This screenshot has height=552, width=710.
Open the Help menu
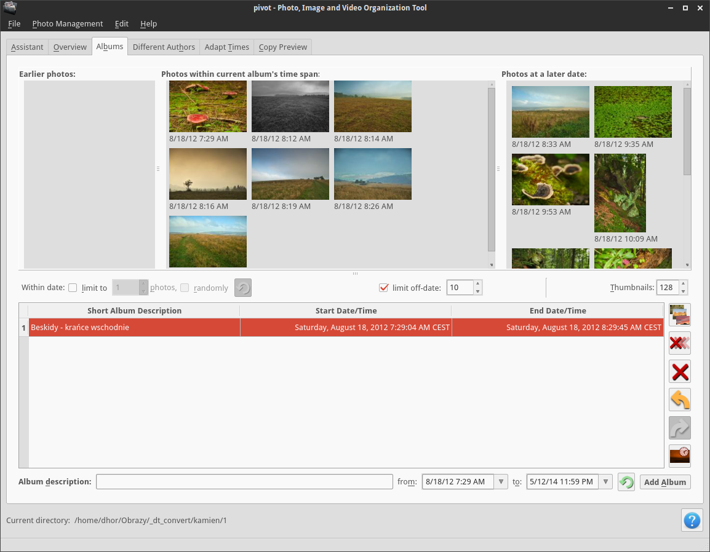coord(148,23)
